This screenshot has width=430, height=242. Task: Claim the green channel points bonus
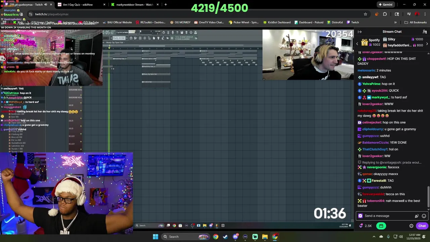pyautogui.click(x=381, y=226)
